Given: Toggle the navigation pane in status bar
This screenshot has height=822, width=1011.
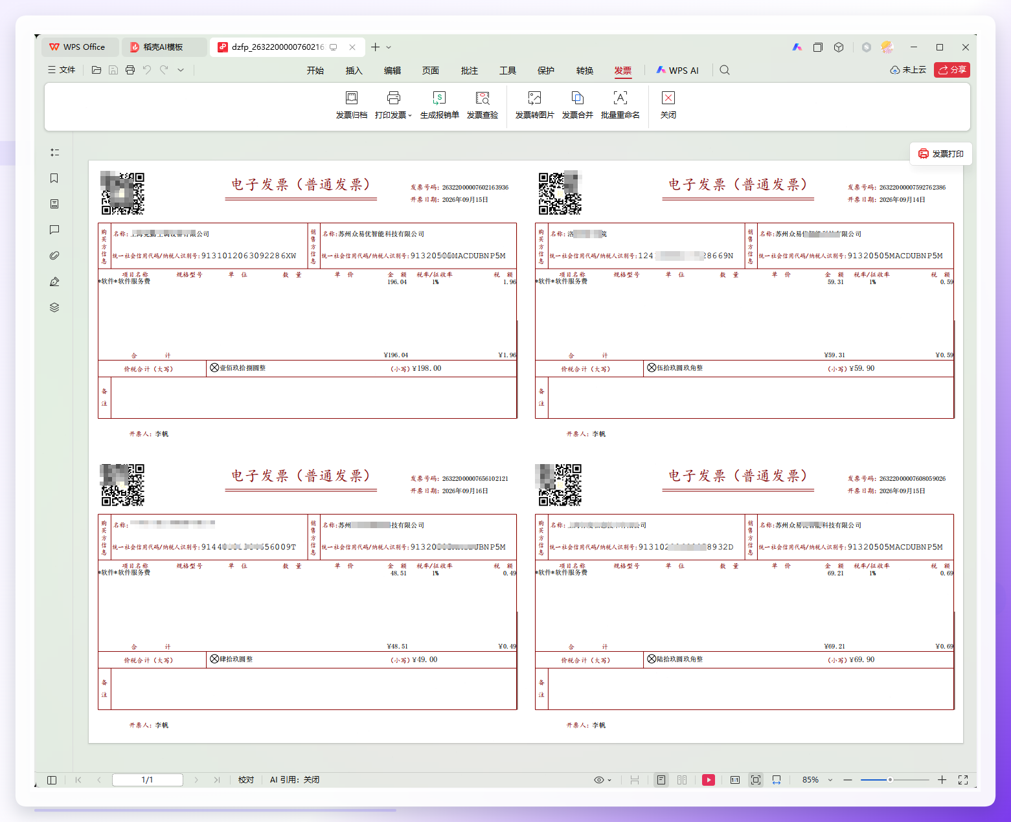Looking at the screenshot, I should click(52, 780).
